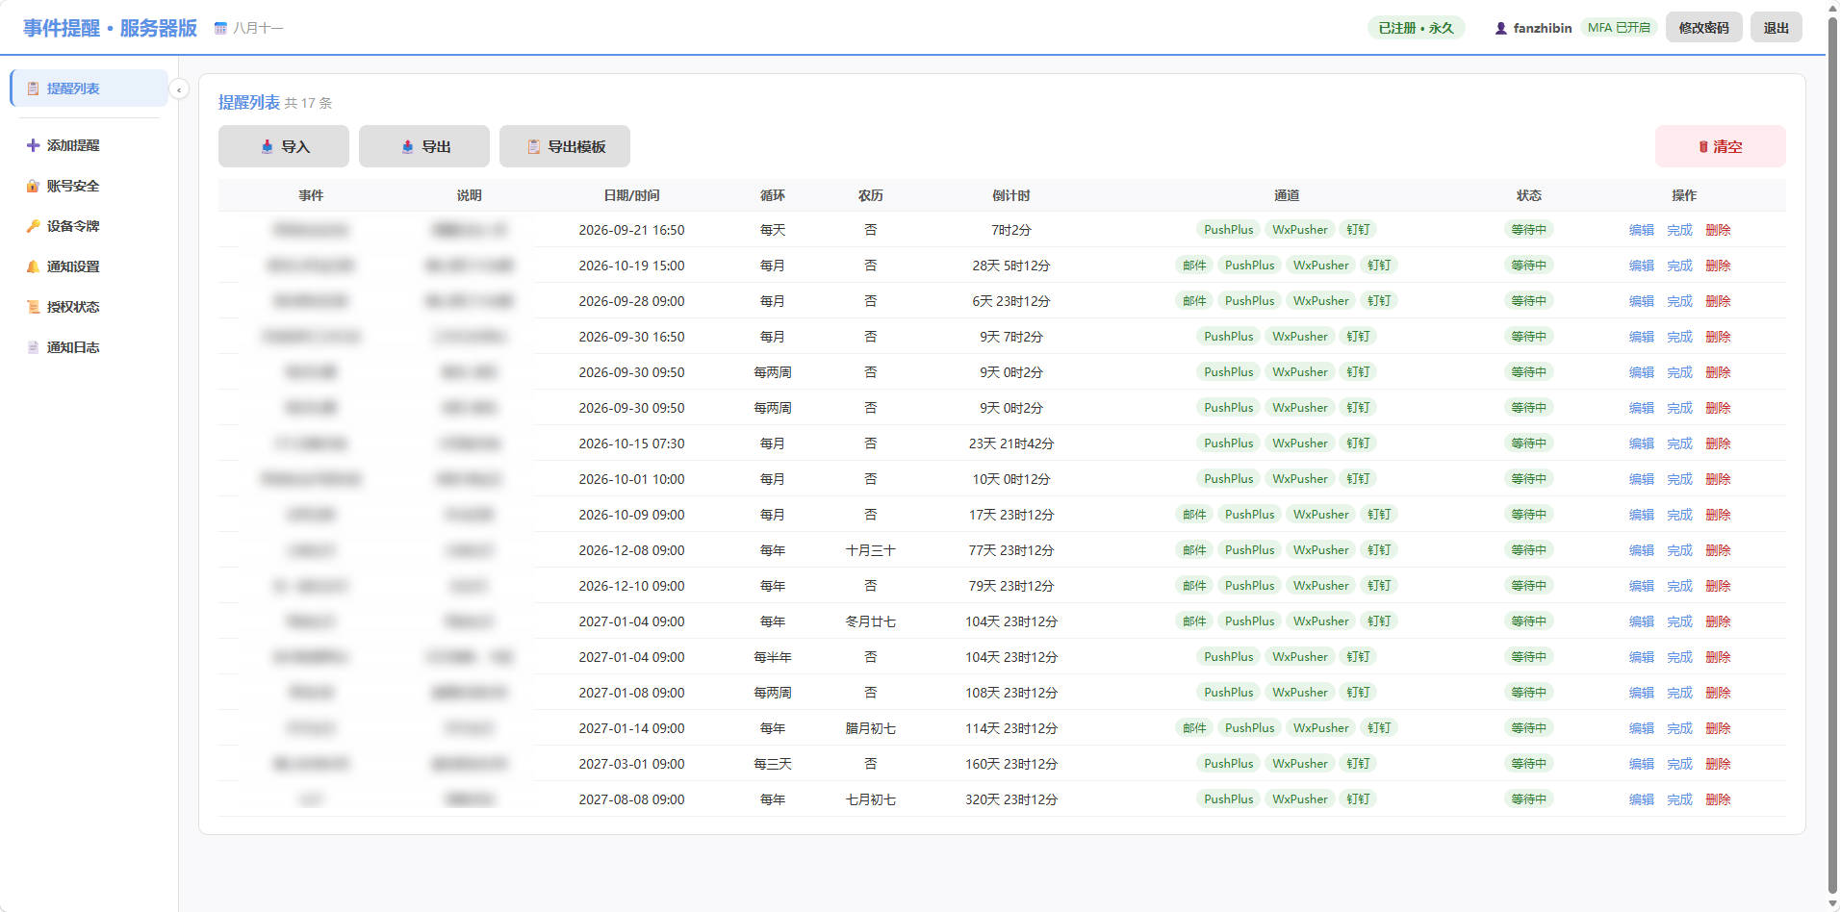The width and height of the screenshot is (1840, 912).
Task: Click 钉钉 tag in the 2027-01-14 row
Action: [x=1379, y=728]
